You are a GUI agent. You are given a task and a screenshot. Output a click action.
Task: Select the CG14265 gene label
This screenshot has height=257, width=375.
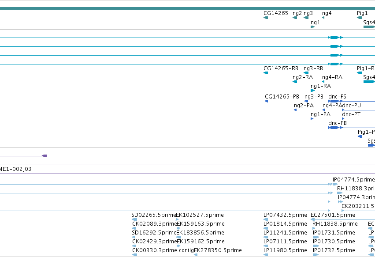[x=276, y=13]
